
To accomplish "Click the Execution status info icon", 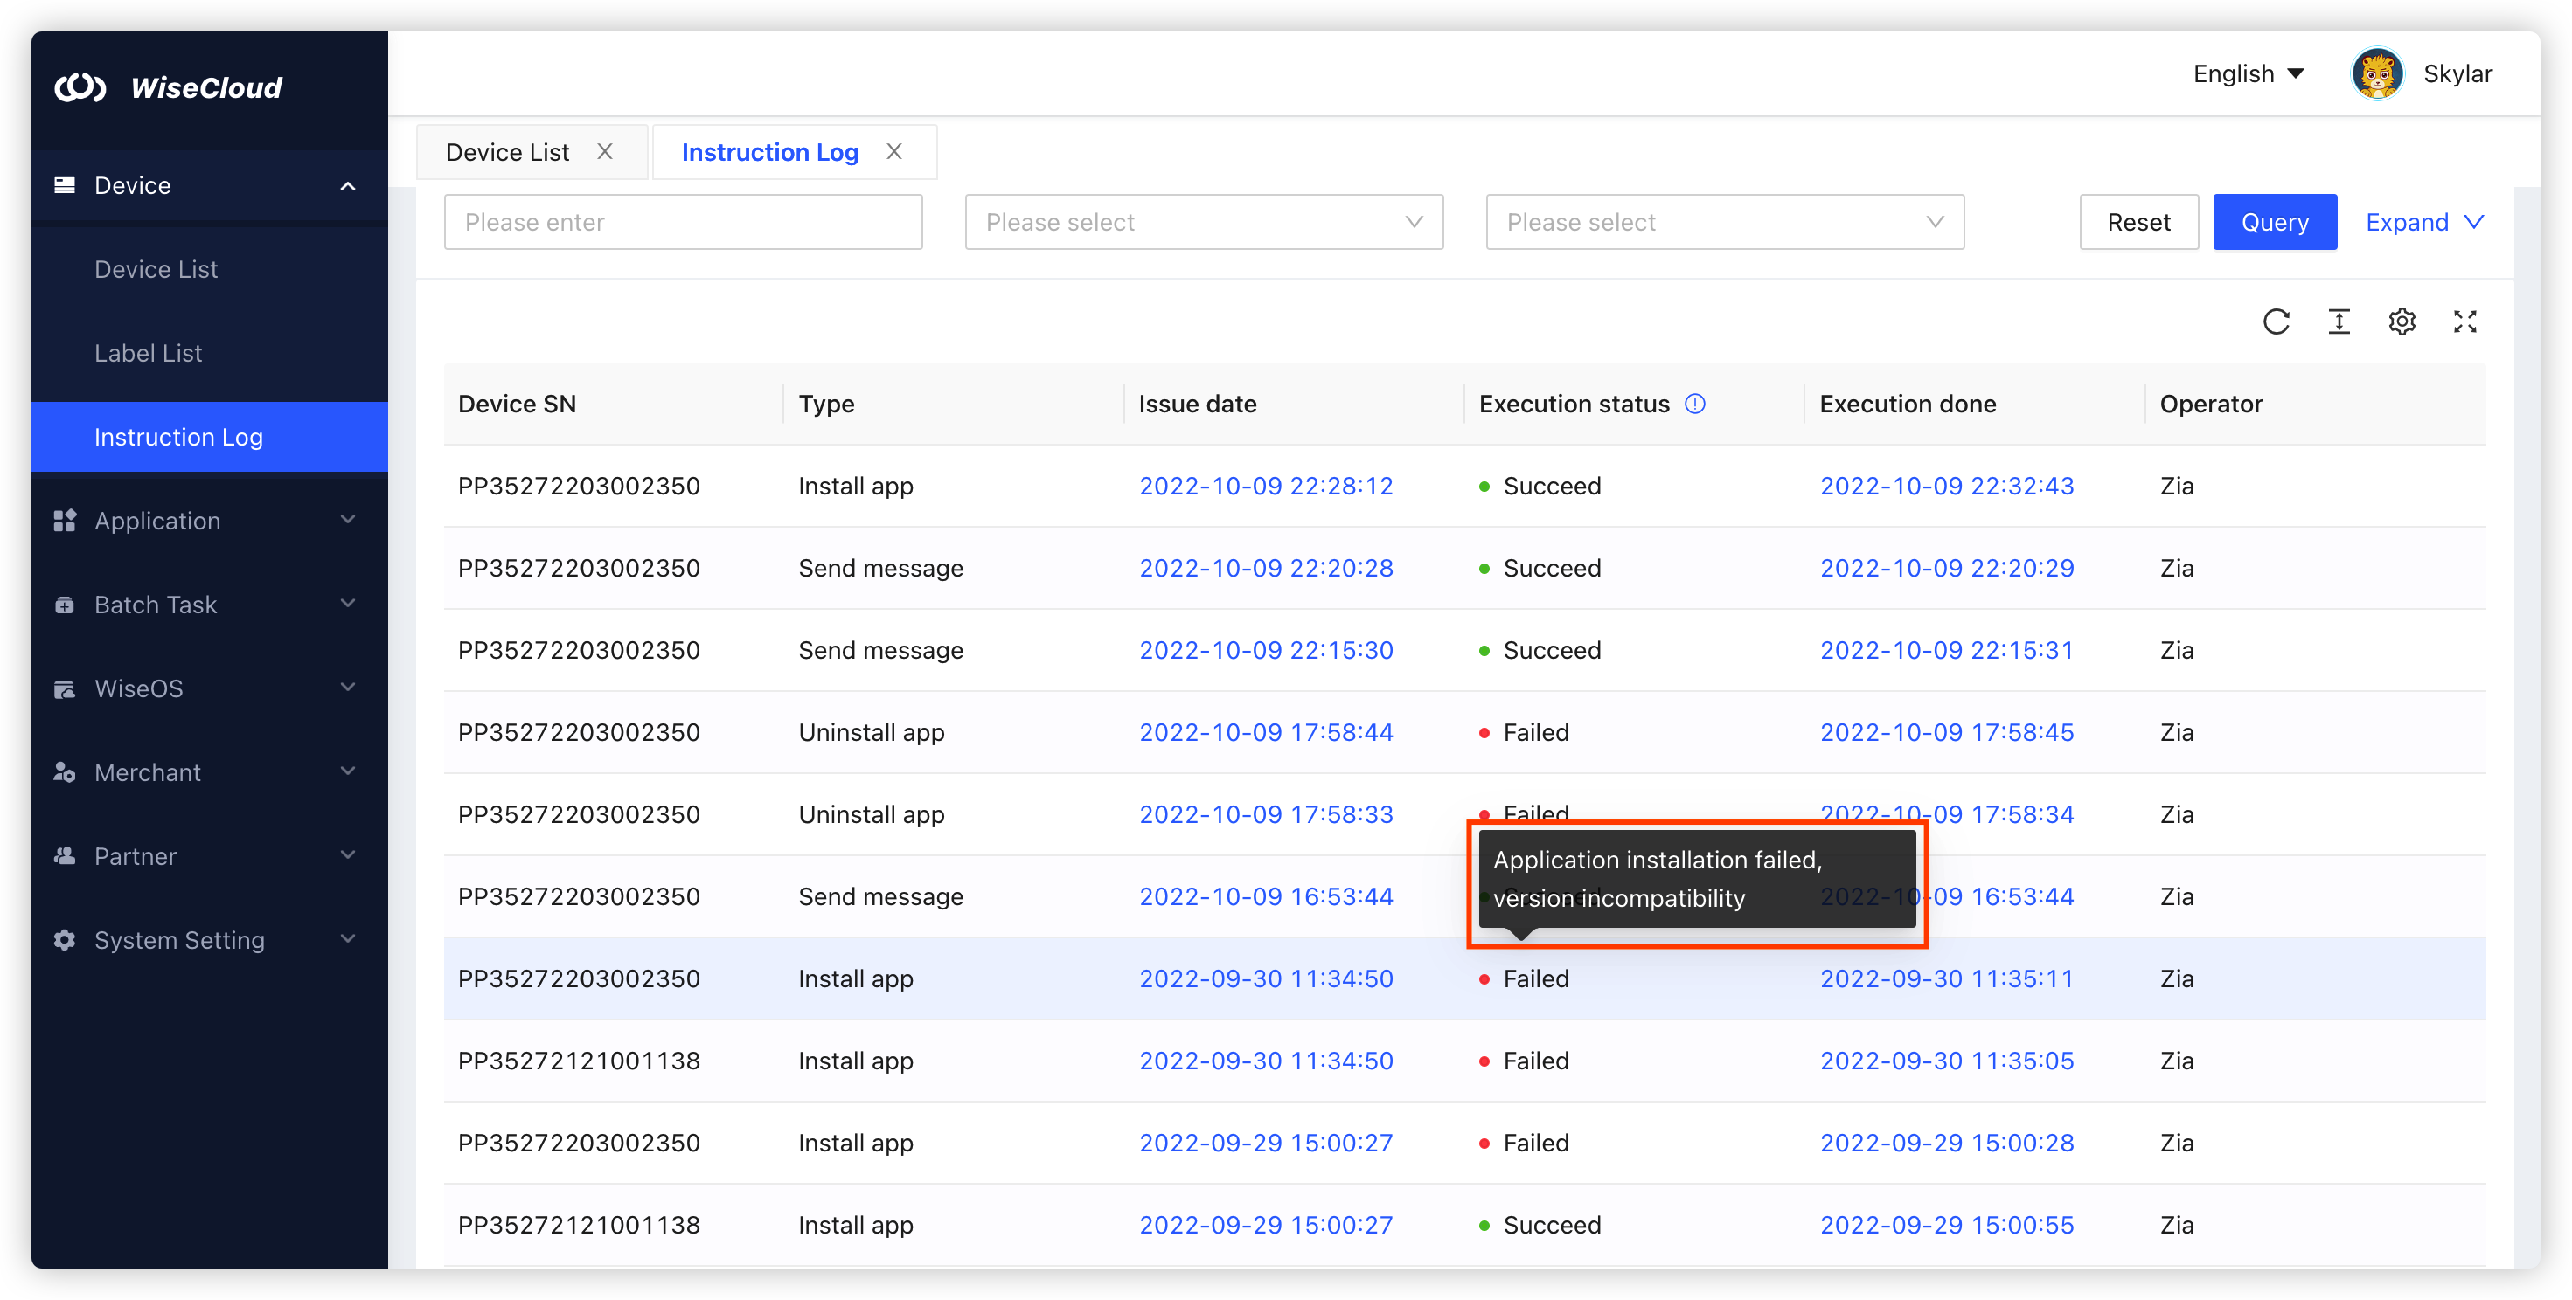I will tap(1694, 403).
